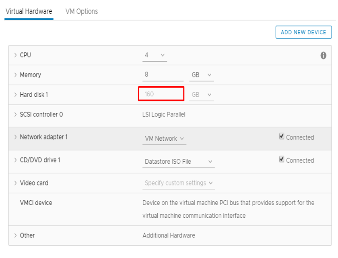Viewport: 338px width, 258px height.
Task: Select the Virtual Hardware tab
Action: click(29, 11)
